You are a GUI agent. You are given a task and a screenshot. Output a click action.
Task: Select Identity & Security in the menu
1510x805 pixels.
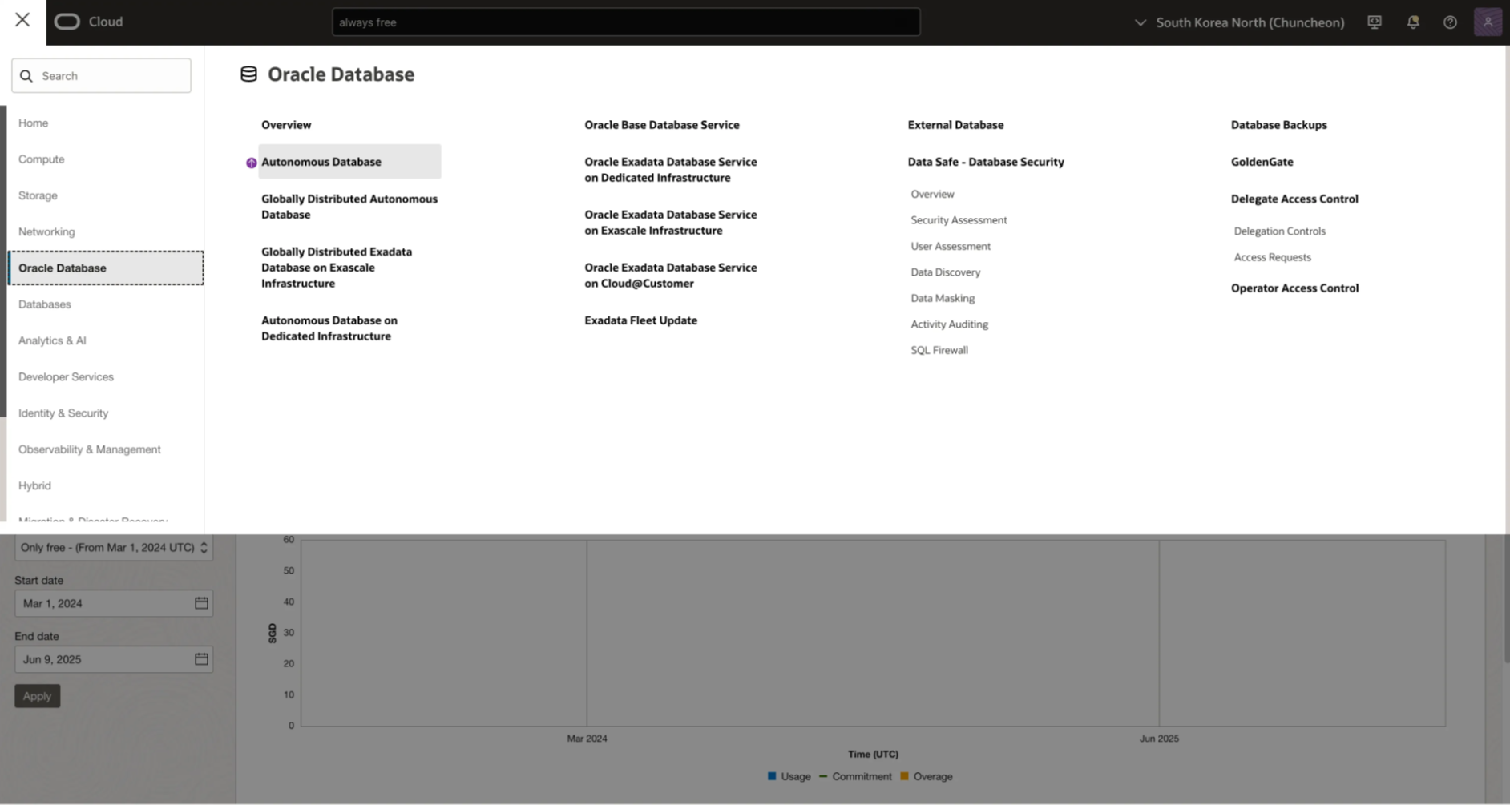(63, 413)
